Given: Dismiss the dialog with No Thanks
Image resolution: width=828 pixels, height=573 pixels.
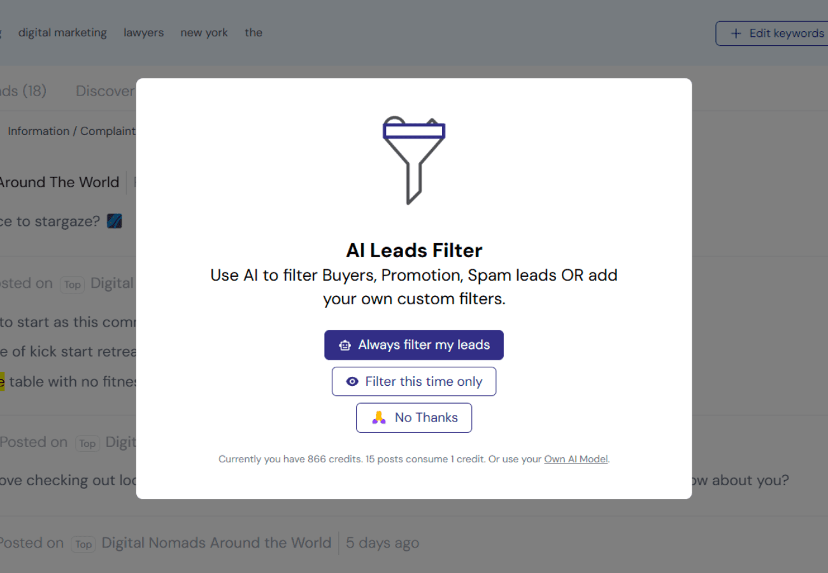Looking at the screenshot, I should 414,418.
